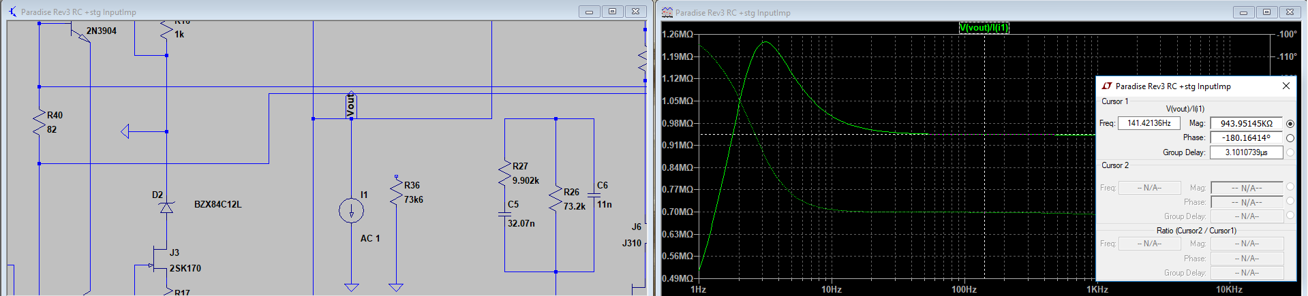Screen dimensions: 1308x296
Task: Click the 'J310' model text
Action: (632, 243)
